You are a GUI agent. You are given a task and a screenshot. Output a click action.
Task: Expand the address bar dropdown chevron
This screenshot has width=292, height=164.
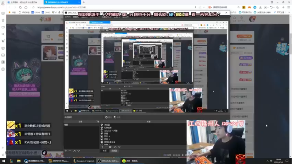204,7
